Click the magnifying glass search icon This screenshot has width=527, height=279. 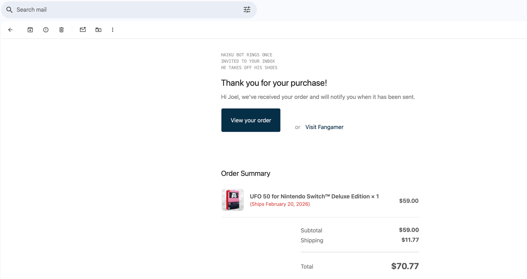[9, 10]
